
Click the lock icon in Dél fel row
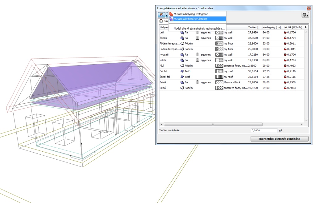(285, 71)
